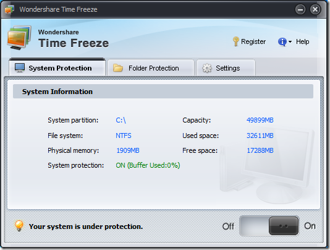Click the small app icon in title bar

pyautogui.click(x=9, y=9)
